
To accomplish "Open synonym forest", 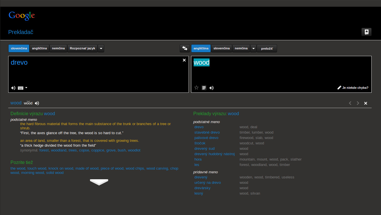I will click(x=44, y=150).
